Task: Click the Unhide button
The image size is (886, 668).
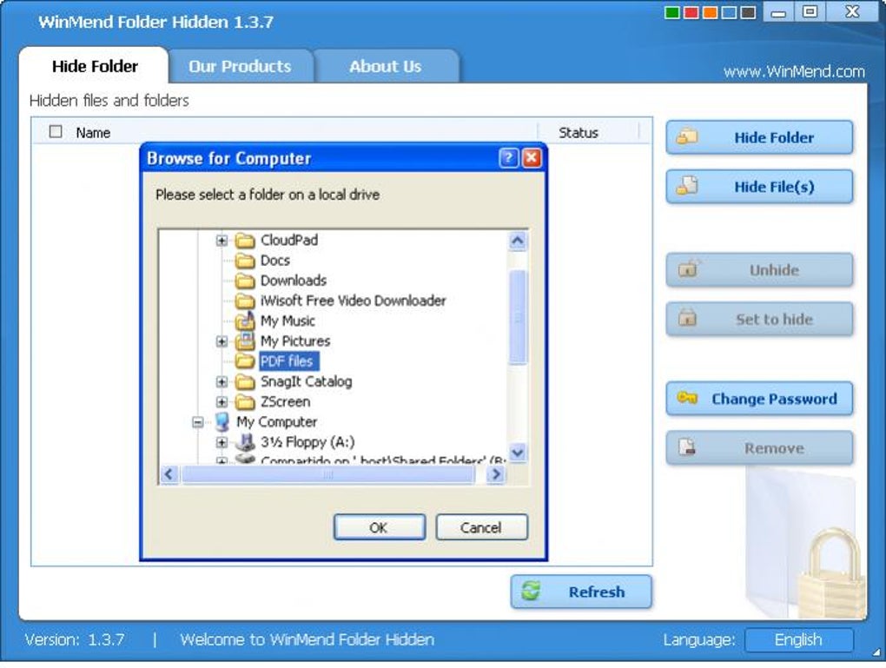Action: coord(759,270)
